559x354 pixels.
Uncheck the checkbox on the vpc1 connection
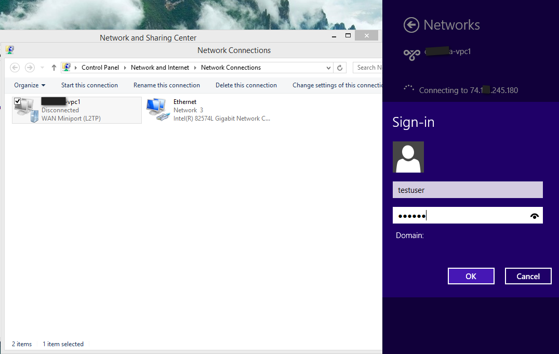(x=19, y=101)
